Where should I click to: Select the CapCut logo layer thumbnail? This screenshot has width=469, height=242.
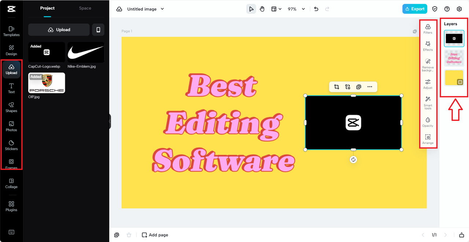454,38
